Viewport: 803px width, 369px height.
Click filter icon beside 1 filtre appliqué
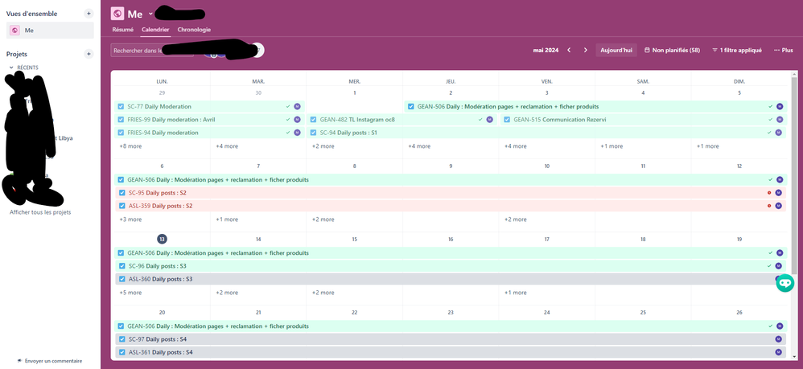click(714, 50)
